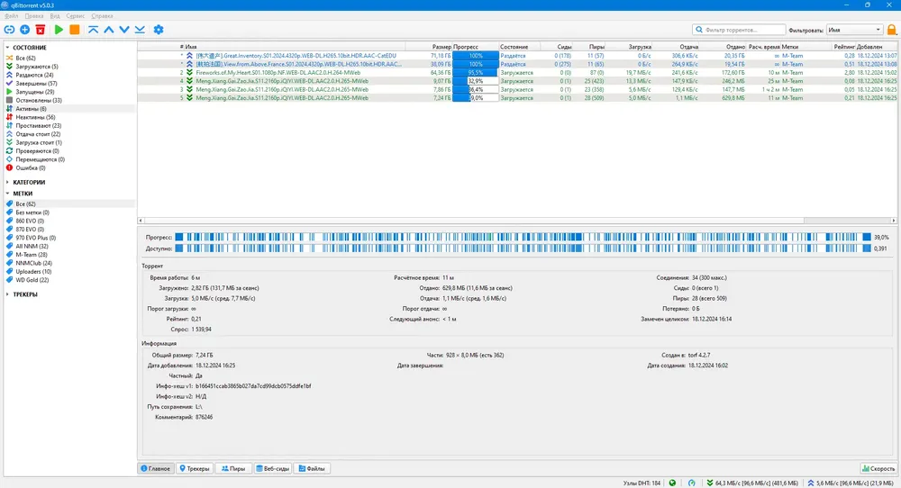Screen dimensions: 901x488
Task: Open the Имя filter-by dropdown
Action: point(854,30)
